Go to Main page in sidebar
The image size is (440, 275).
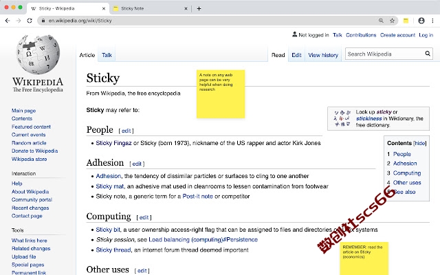point(23,111)
